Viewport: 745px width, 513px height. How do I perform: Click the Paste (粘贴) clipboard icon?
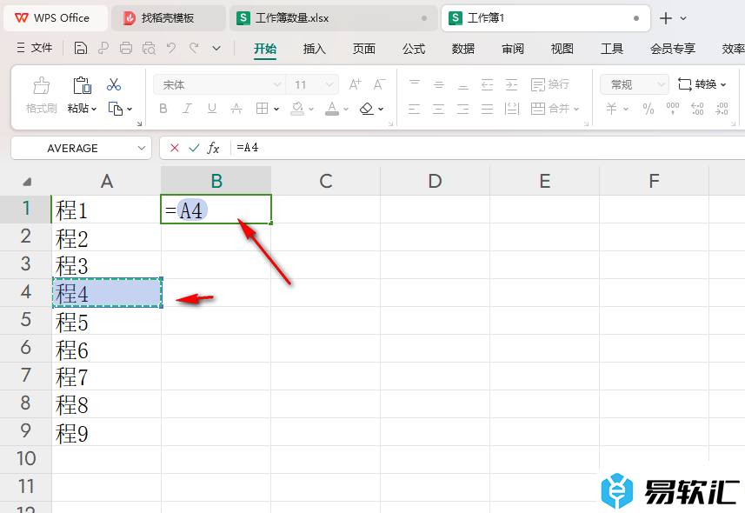(x=82, y=85)
